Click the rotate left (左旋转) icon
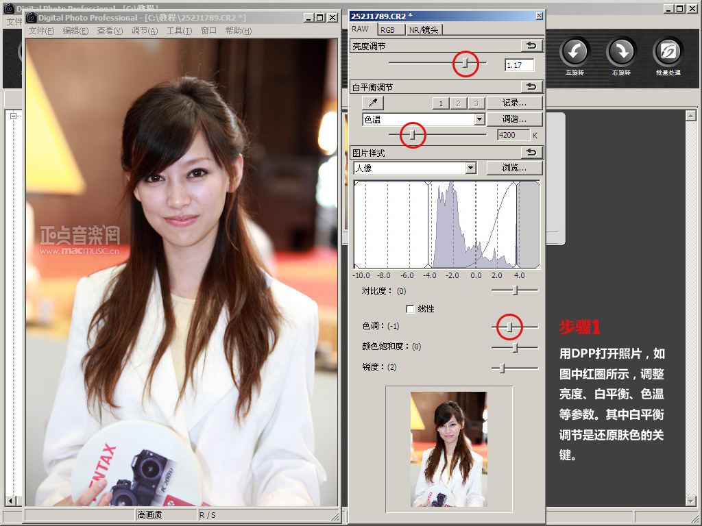Screen dimensions: 702x526 (x=574, y=51)
